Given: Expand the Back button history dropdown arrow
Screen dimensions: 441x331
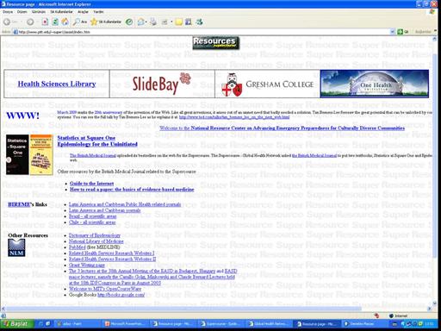Looking at the screenshot, I should coord(21,22).
